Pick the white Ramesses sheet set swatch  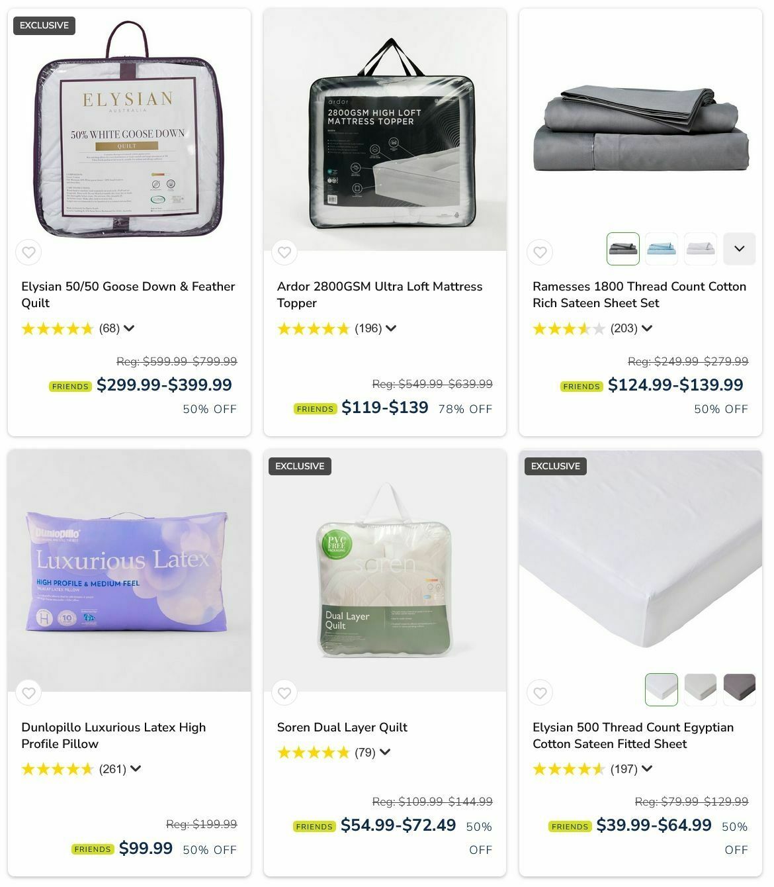tap(701, 249)
